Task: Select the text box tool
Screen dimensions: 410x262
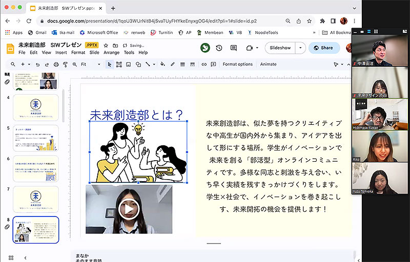Action: (119, 64)
